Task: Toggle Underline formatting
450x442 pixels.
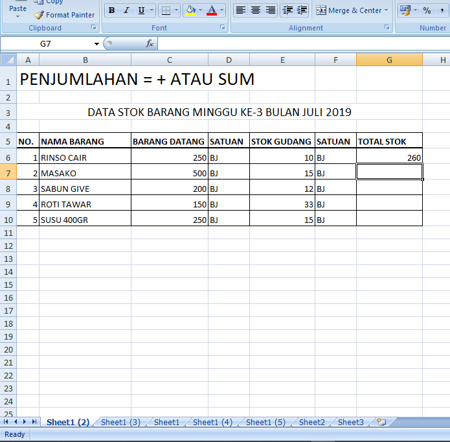Action: pyautogui.click(x=141, y=10)
